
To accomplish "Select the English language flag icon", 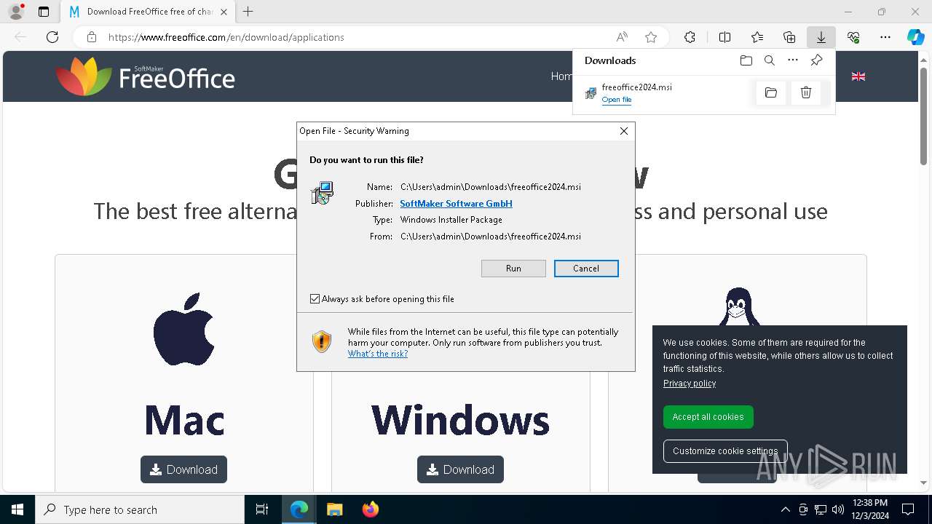I will (x=858, y=76).
